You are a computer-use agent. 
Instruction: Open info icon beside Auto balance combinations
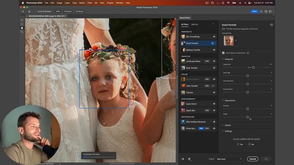click(248, 53)
